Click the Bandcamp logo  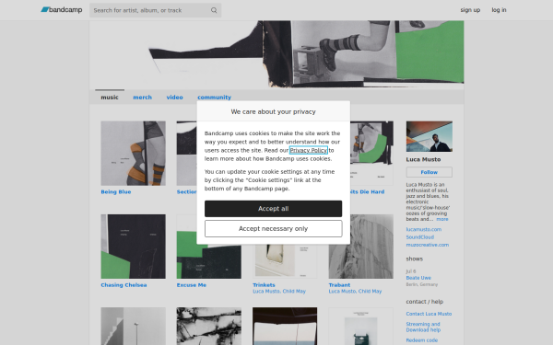62,10
